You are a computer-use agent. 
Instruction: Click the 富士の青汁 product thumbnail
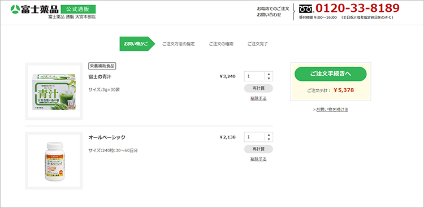click(x=54, y=92)
